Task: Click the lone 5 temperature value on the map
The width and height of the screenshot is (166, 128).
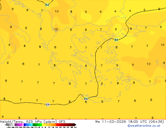Action: [145, 10]
